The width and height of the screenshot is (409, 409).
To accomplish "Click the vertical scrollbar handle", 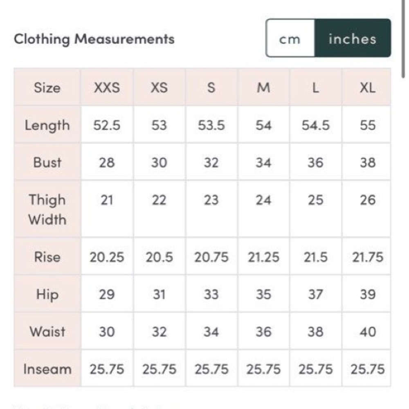I will [x=403, y=38].
